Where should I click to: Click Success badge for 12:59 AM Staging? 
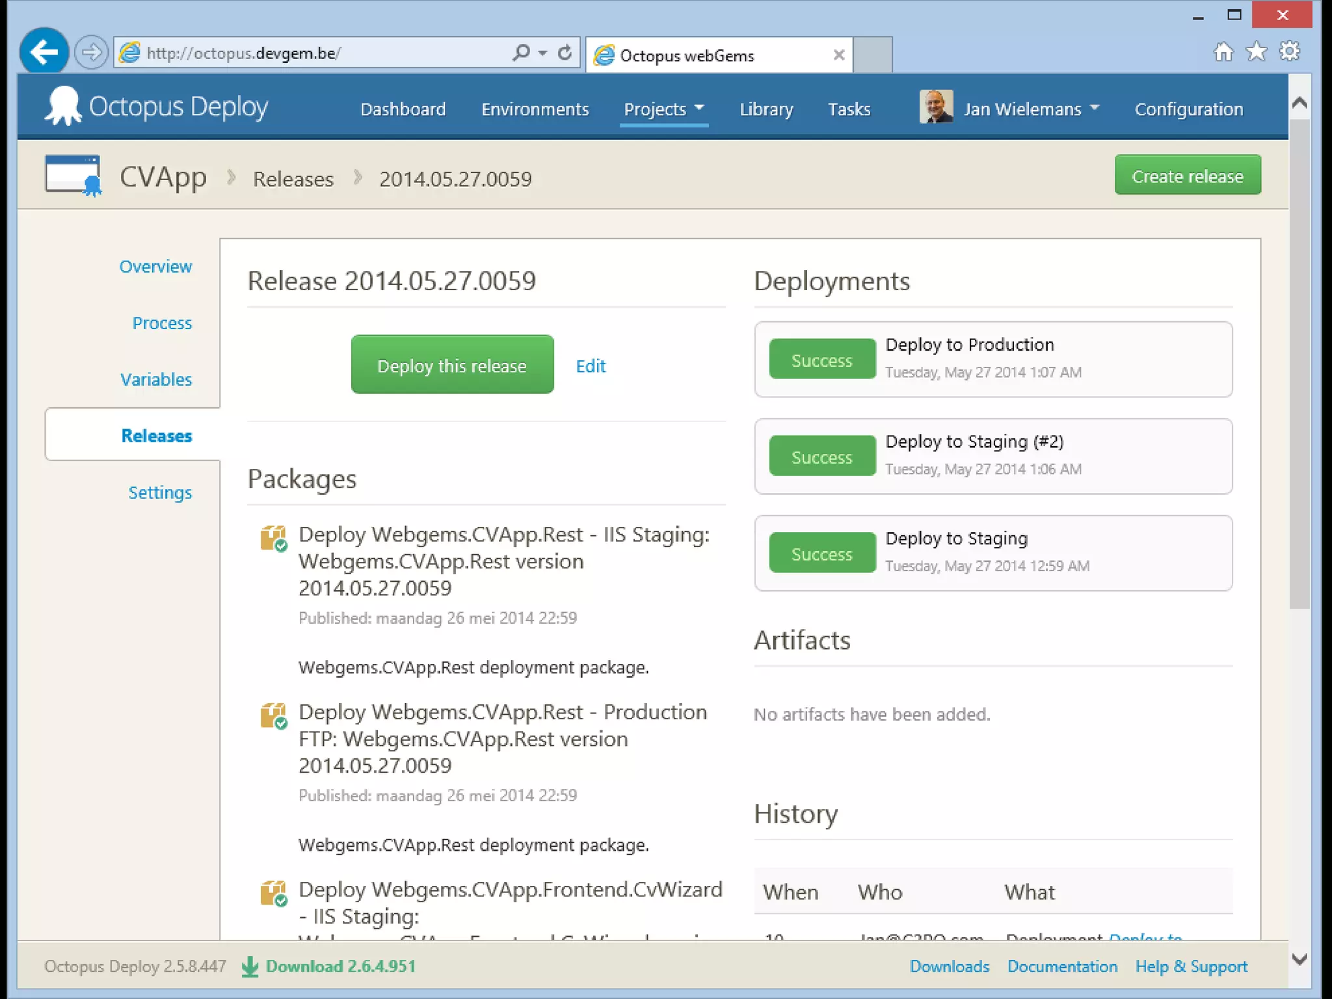point(822,553)
